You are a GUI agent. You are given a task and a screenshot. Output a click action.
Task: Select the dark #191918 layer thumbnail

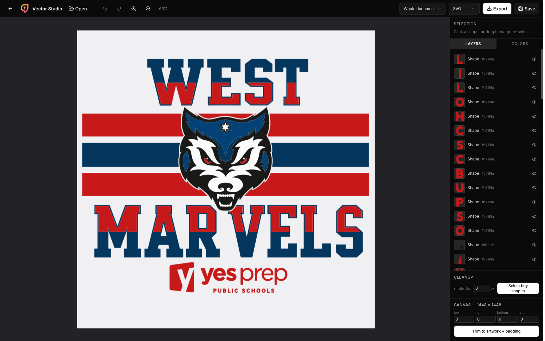(460, 245)
